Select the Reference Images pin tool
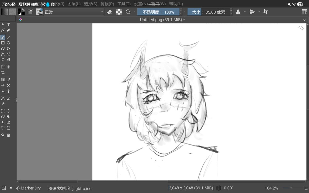Screen dimensions: 309x193 click(x=3, y=104)
